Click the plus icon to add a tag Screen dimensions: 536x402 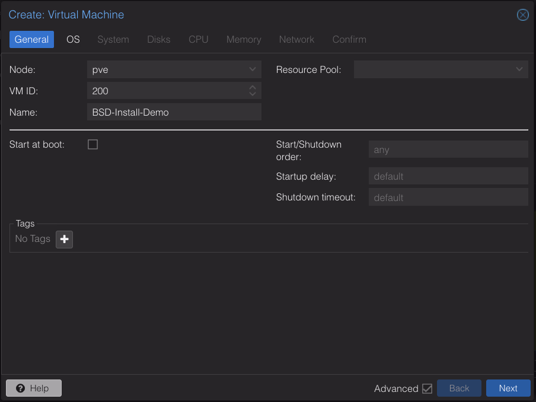(64, 239)
